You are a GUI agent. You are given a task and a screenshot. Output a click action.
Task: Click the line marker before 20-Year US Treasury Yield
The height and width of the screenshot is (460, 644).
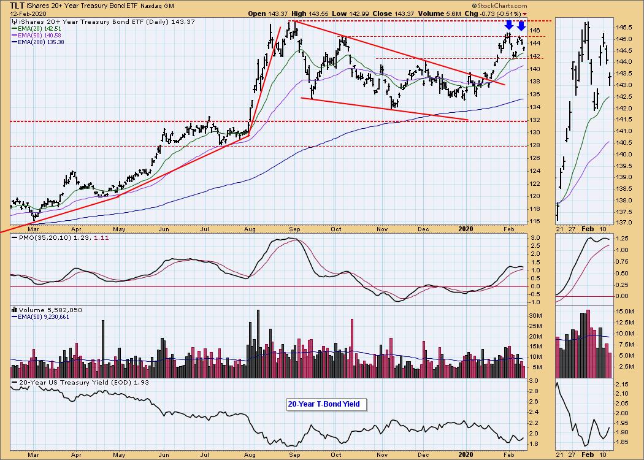tap(15, 383)
